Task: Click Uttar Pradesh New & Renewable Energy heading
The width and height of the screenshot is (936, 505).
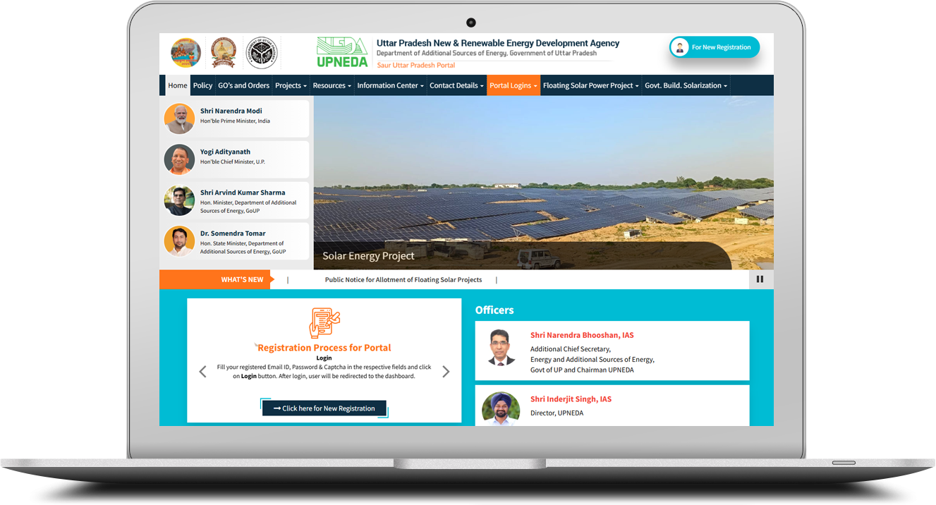Action: [x=498, y=43]
